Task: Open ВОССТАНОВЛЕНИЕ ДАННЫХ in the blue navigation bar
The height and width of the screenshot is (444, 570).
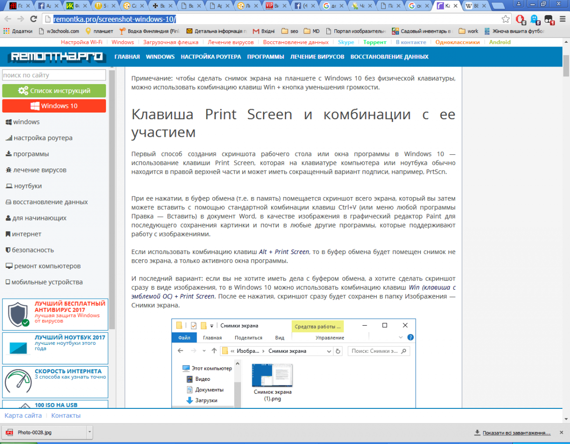Action: tap(389, 57)
